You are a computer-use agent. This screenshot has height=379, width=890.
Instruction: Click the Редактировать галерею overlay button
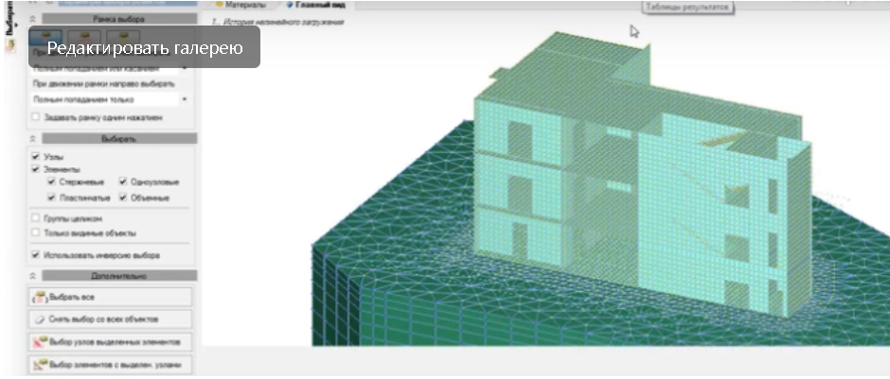coord(144,47)
